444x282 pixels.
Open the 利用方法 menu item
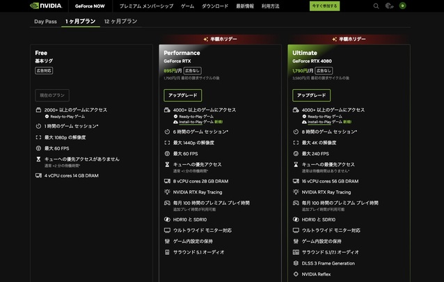tap(271, 6)
